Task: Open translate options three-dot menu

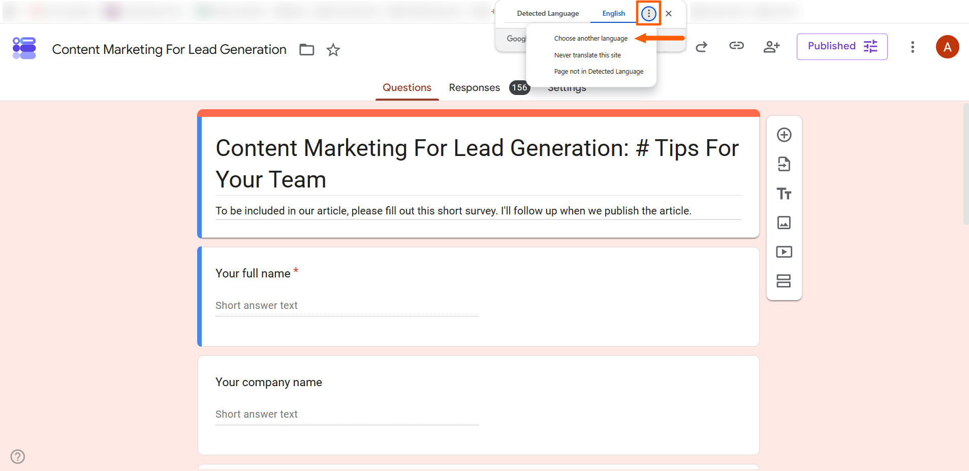Action: point(649,14)
